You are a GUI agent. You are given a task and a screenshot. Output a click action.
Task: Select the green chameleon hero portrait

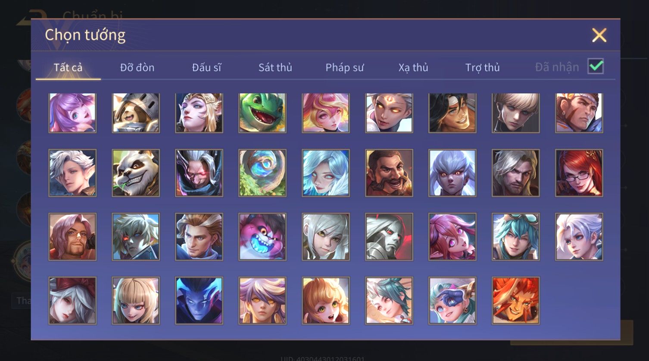[x=262, y=113]
